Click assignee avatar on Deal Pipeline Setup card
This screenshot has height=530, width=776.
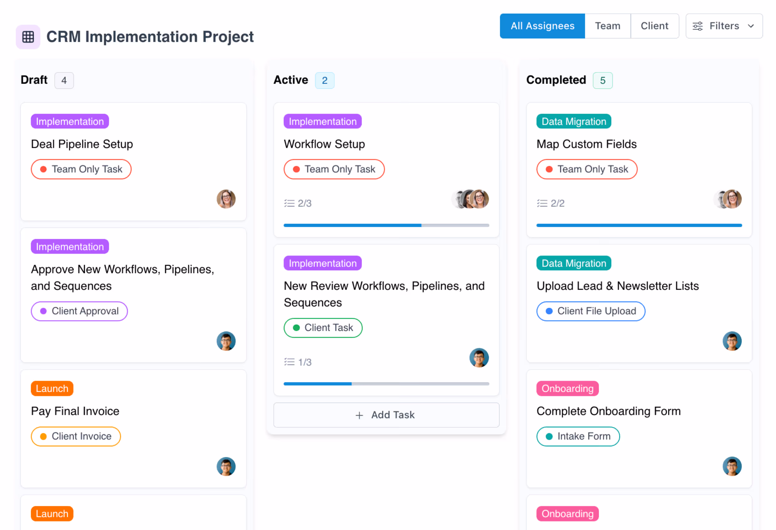[x=226, y=199]
